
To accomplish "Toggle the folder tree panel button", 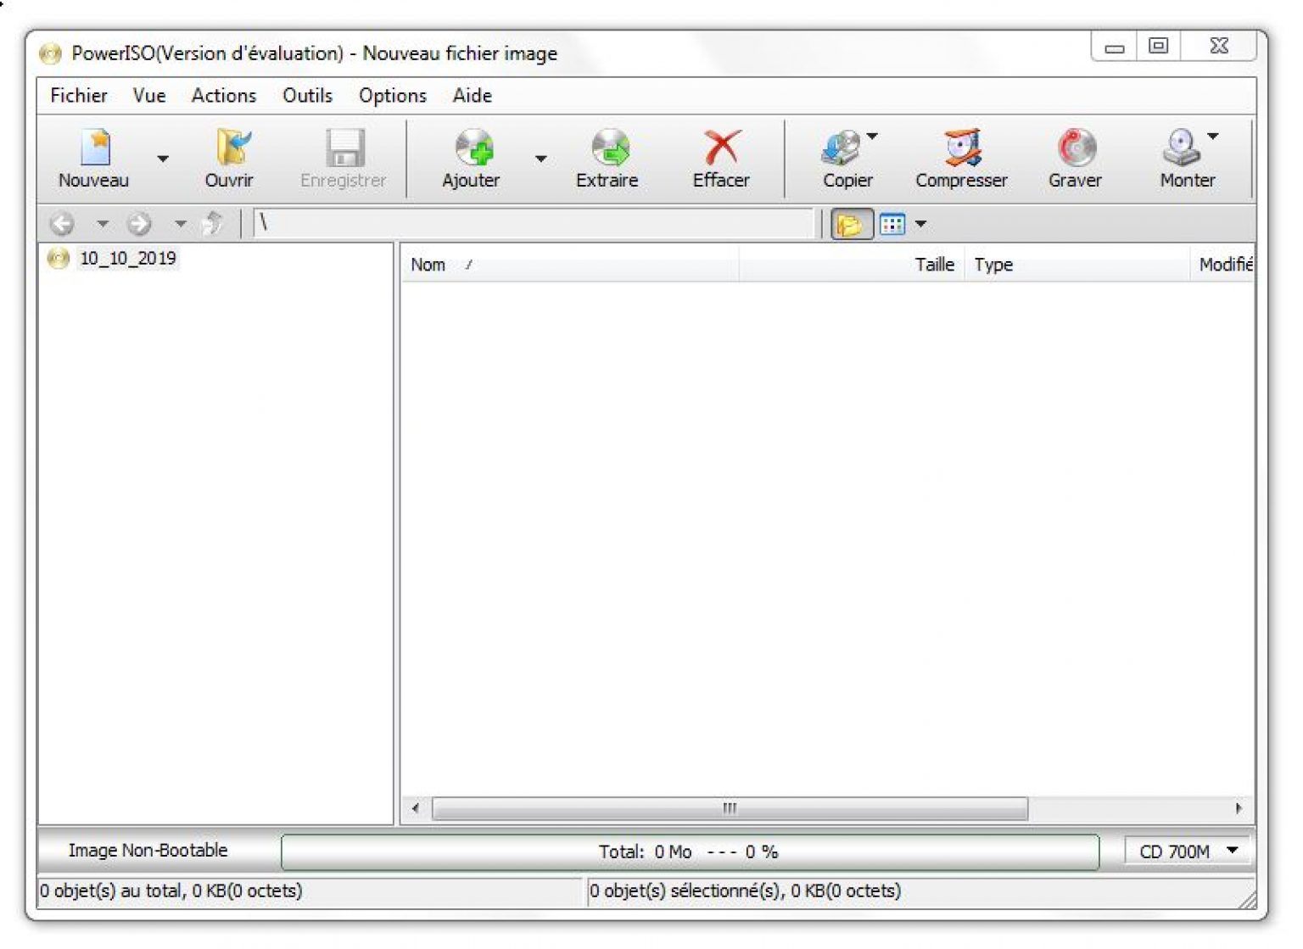I will [x=851, y=225].
